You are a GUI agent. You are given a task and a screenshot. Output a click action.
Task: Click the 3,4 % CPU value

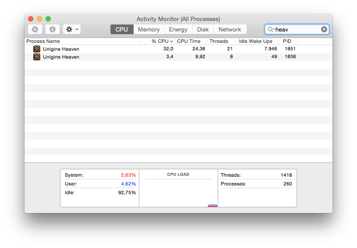click(170, 56)
